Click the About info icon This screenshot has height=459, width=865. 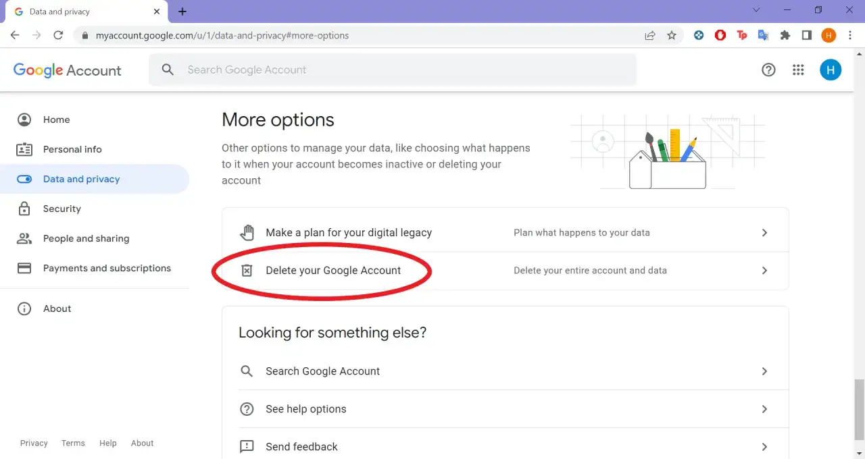[24, 308]
